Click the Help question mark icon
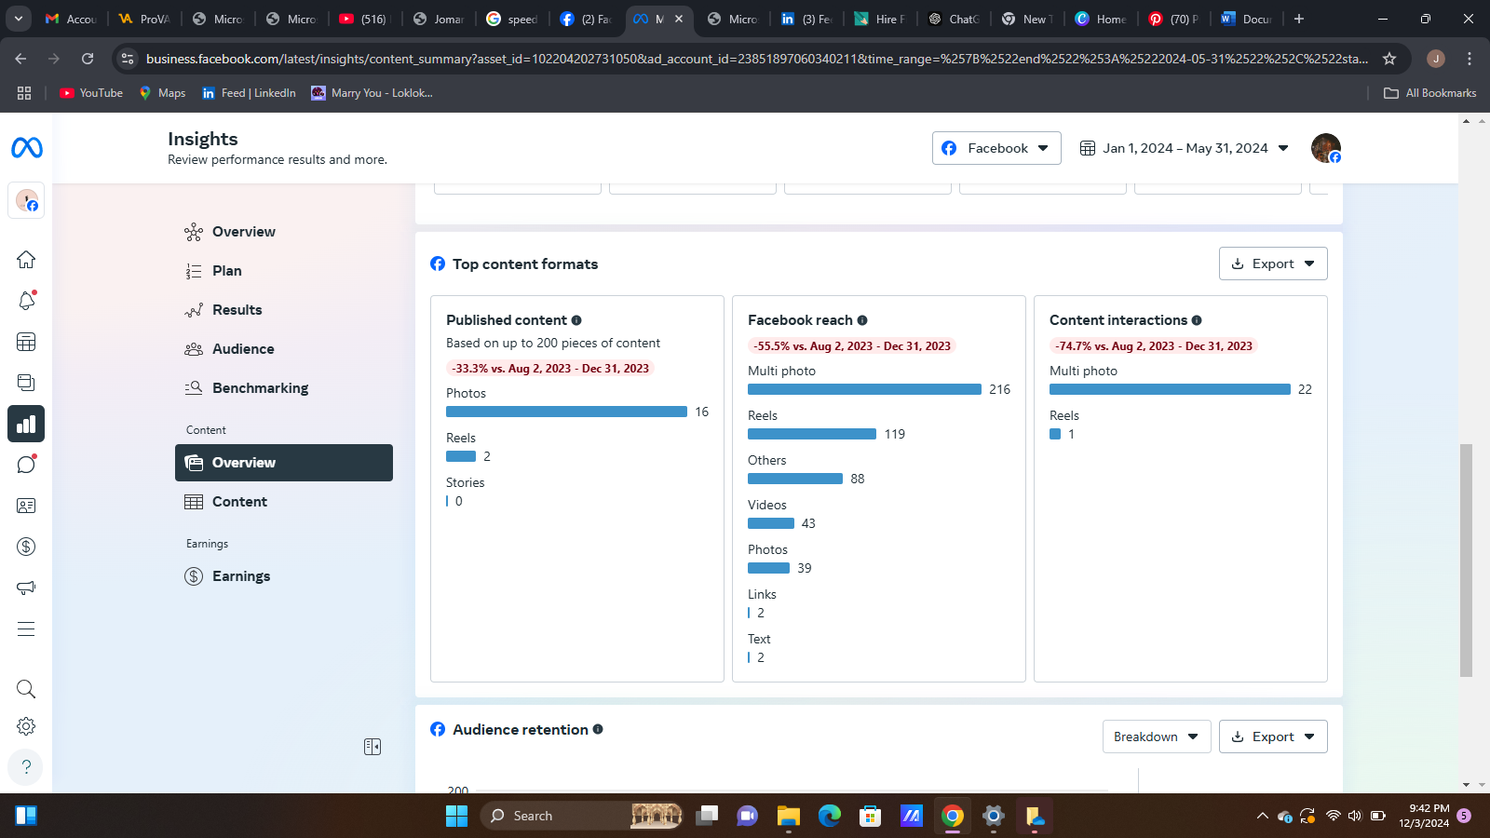This screenshot has width=1490, height=838. tap(26, 766)
